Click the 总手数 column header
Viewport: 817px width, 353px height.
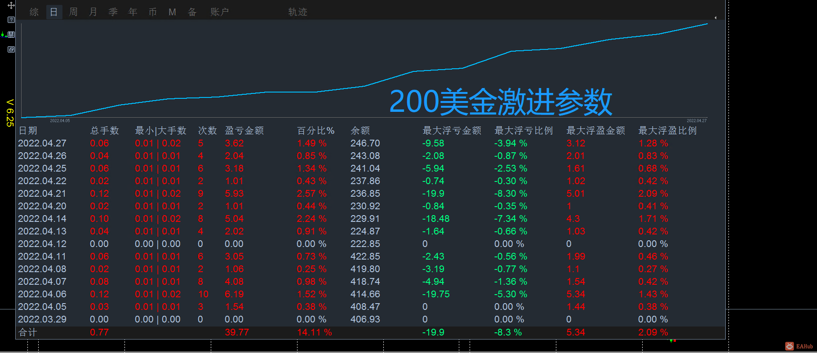105,131
